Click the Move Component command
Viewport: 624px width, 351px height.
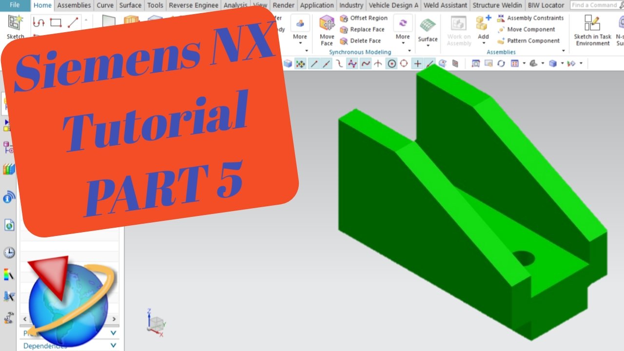point(526,29)
